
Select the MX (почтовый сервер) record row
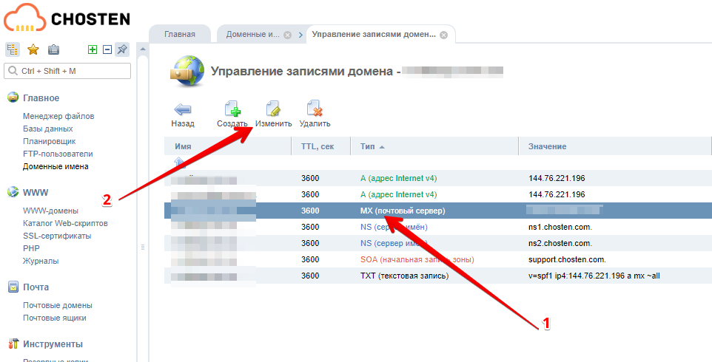pos(437,211)
